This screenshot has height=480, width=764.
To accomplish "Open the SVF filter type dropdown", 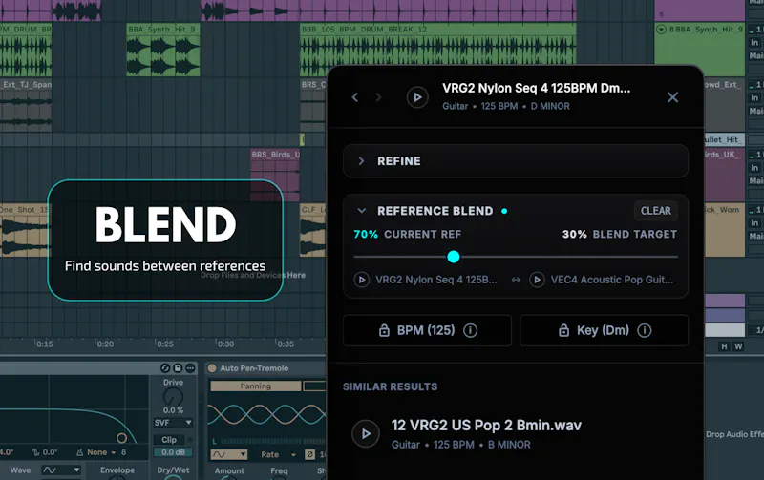I will point(173,423).
